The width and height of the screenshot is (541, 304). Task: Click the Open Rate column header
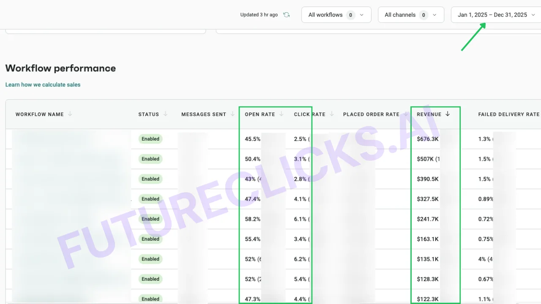click(260, 114)
